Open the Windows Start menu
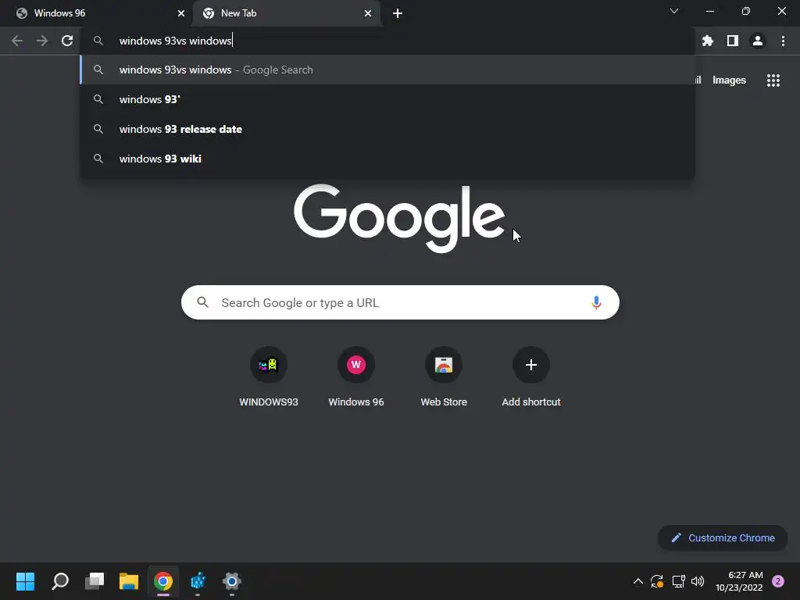This screenshot has height=600, width=800. coord(25,581)
